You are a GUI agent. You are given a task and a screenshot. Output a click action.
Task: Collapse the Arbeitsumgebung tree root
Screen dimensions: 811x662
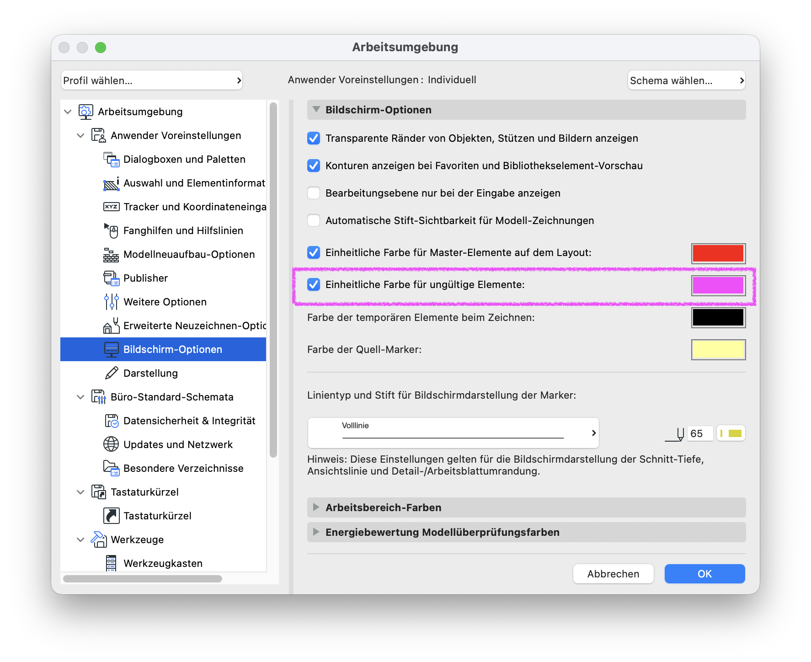coord(68,112)
